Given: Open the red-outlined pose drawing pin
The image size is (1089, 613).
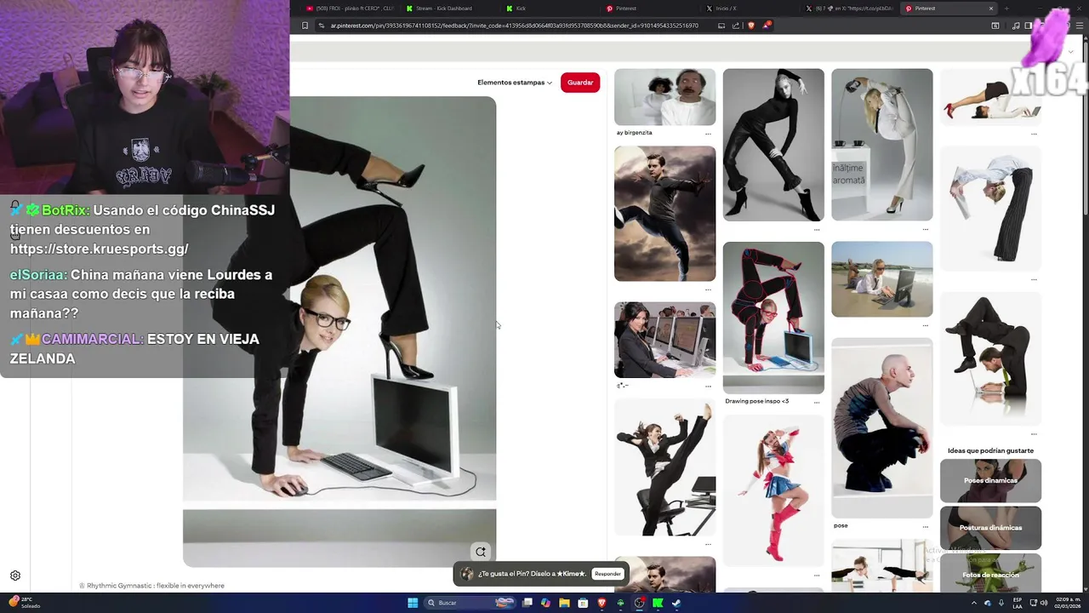Looking at the screenshot, I should click(773, 318).
